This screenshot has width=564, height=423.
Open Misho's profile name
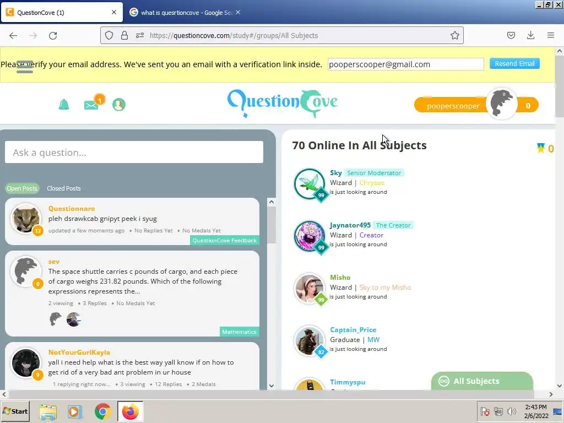tap(340, 278)
